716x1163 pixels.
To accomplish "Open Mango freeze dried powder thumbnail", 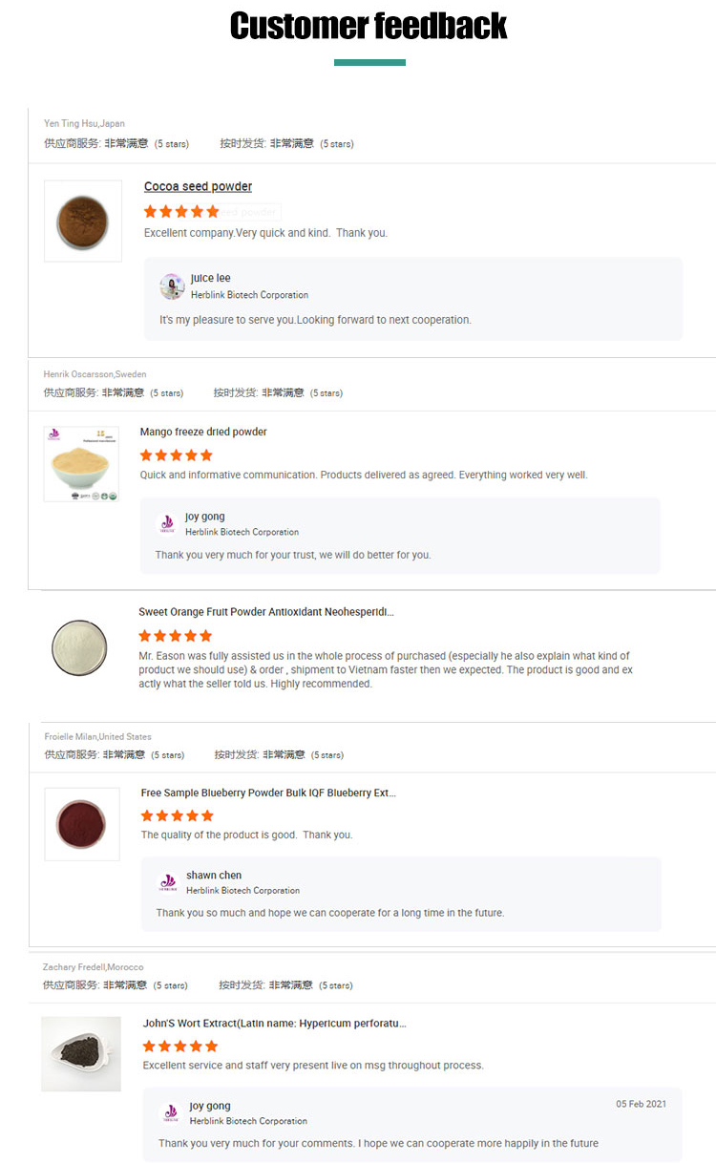I will click(82, 464).
